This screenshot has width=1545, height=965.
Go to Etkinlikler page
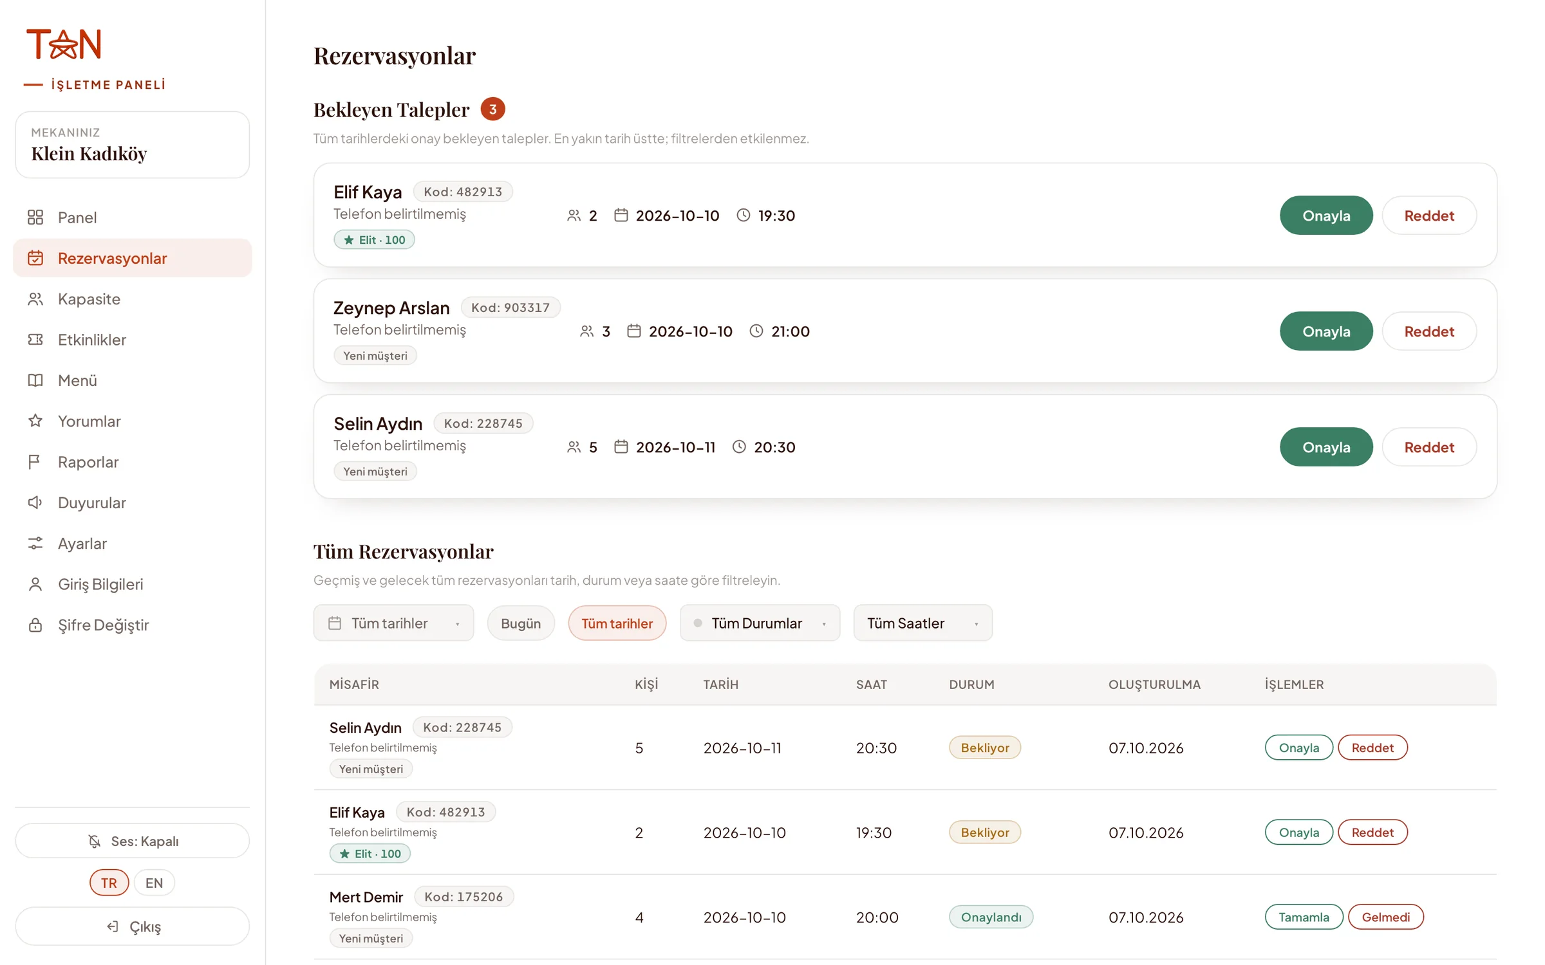133,340
